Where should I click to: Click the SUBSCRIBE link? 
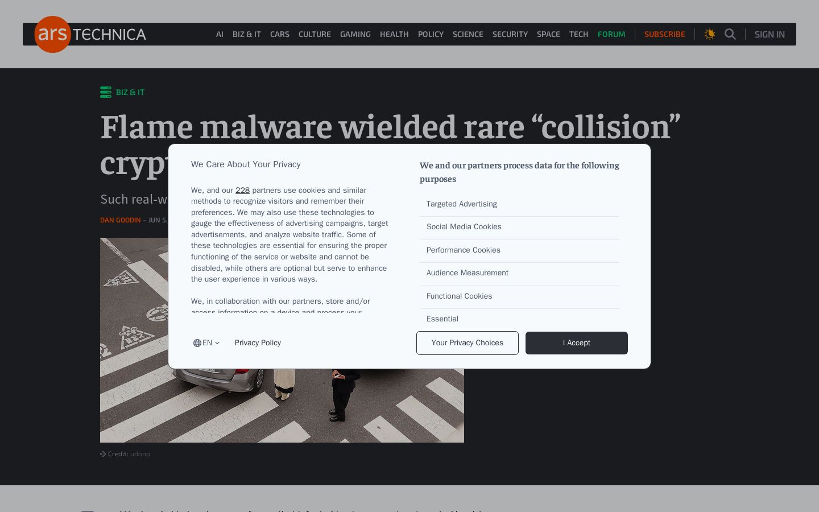point(665,34)
